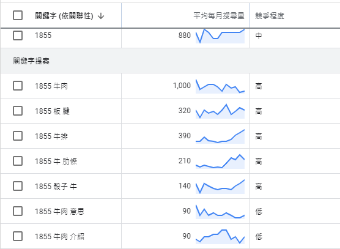Click the search volume value 880
The image size is (340, 249).
click(x=185, y=35)
